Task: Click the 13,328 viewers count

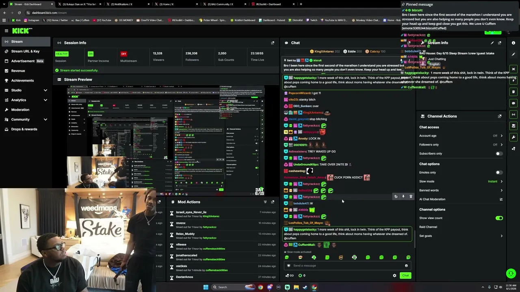Action: point(158,53)
